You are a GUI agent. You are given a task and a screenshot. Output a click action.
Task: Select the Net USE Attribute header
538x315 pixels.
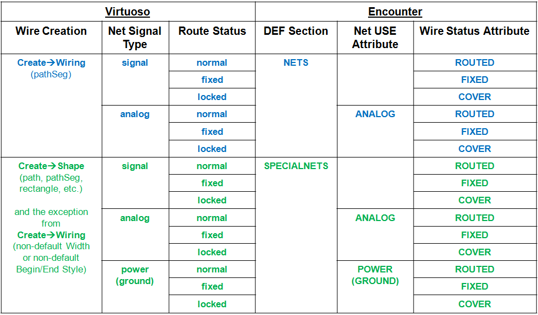click(x=375, y=38)
